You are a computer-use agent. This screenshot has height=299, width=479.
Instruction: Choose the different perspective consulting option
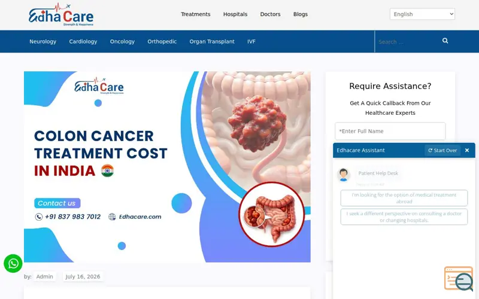[404, 217]
